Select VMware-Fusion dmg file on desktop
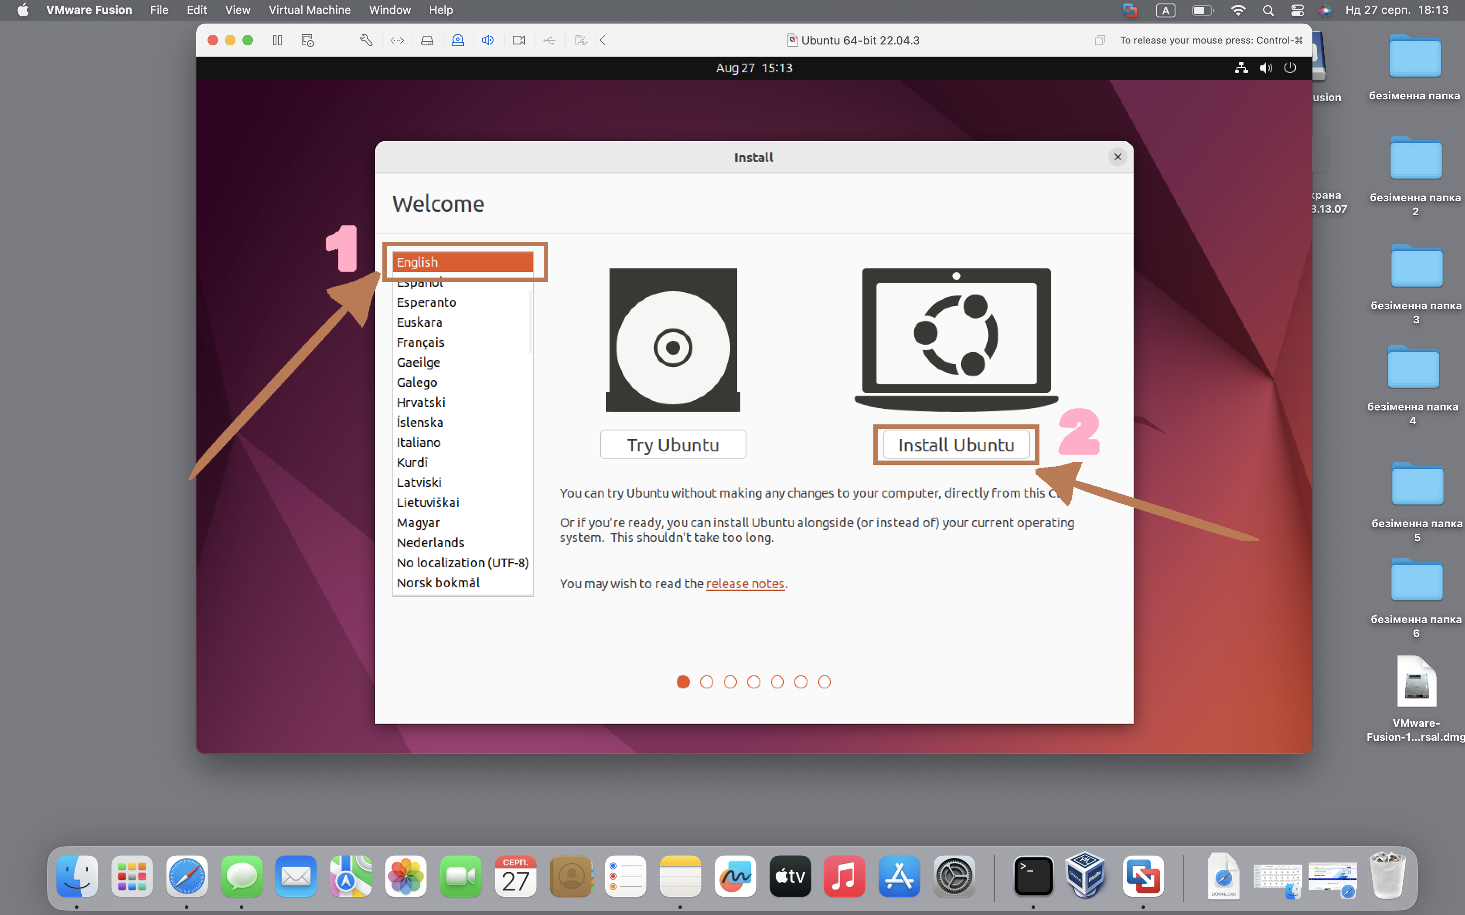Viewport: 1465px width, 915px height. pos(1415,699)
